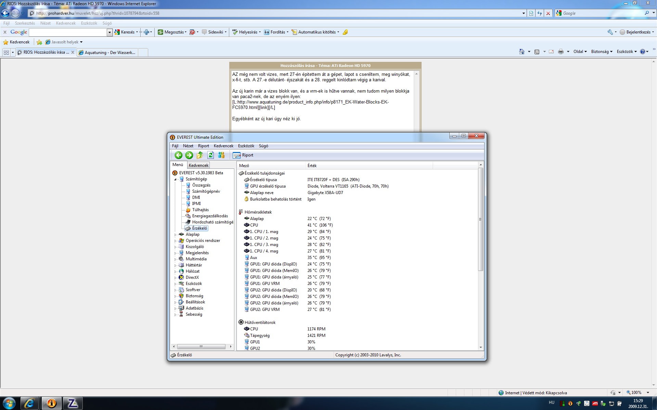Collapse the Számítógép tree node

click(176, 179)
